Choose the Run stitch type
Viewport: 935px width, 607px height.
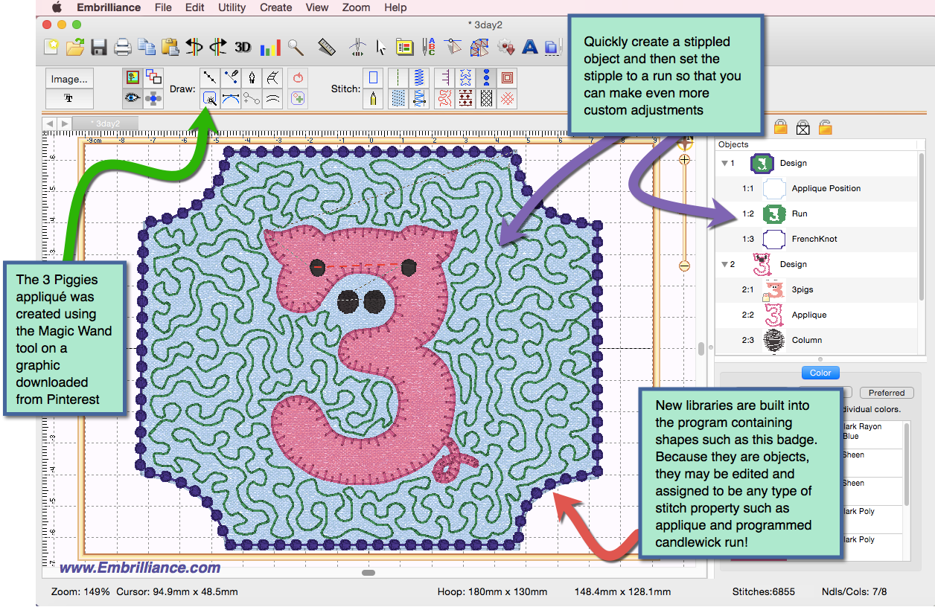[x=398, y=77]
